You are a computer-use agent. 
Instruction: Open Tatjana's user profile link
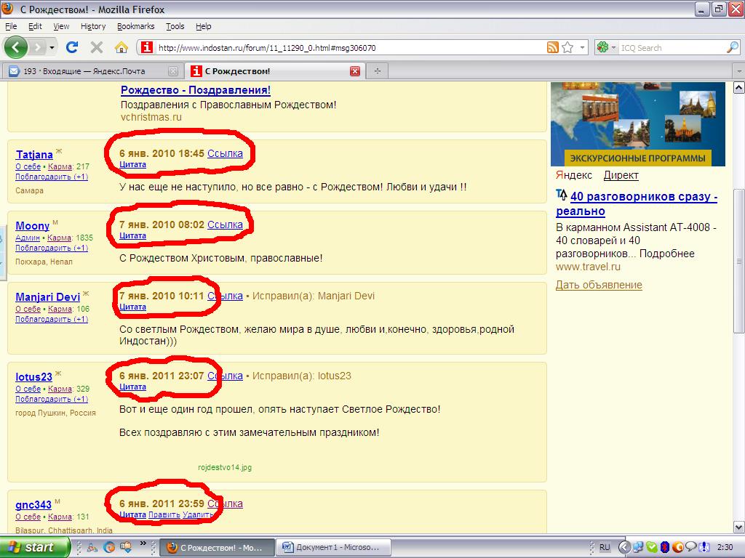[x=34, y=154]
